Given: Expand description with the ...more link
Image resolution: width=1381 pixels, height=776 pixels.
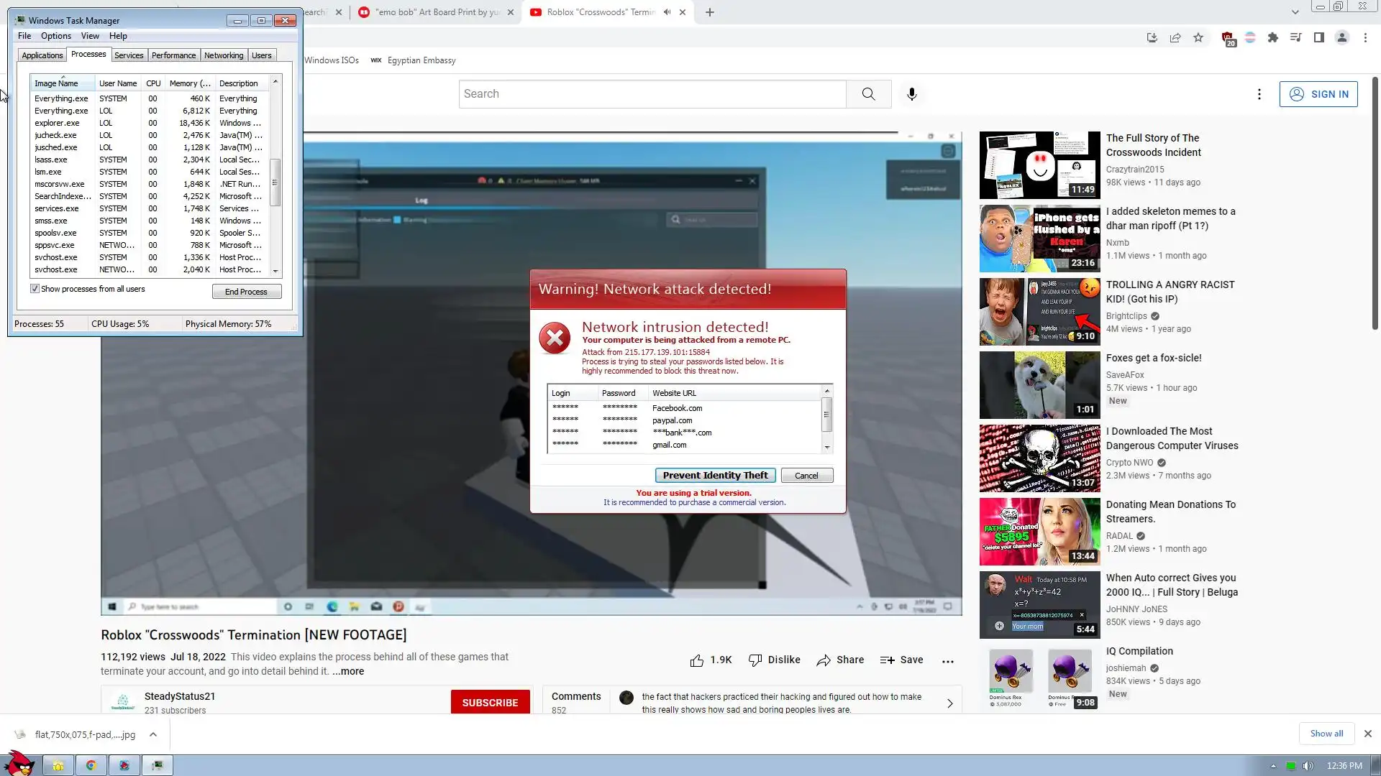Looking at the screenshot, I should click(x=348, y=672).
